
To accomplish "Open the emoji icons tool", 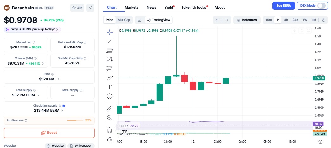I will pos(109,96).
